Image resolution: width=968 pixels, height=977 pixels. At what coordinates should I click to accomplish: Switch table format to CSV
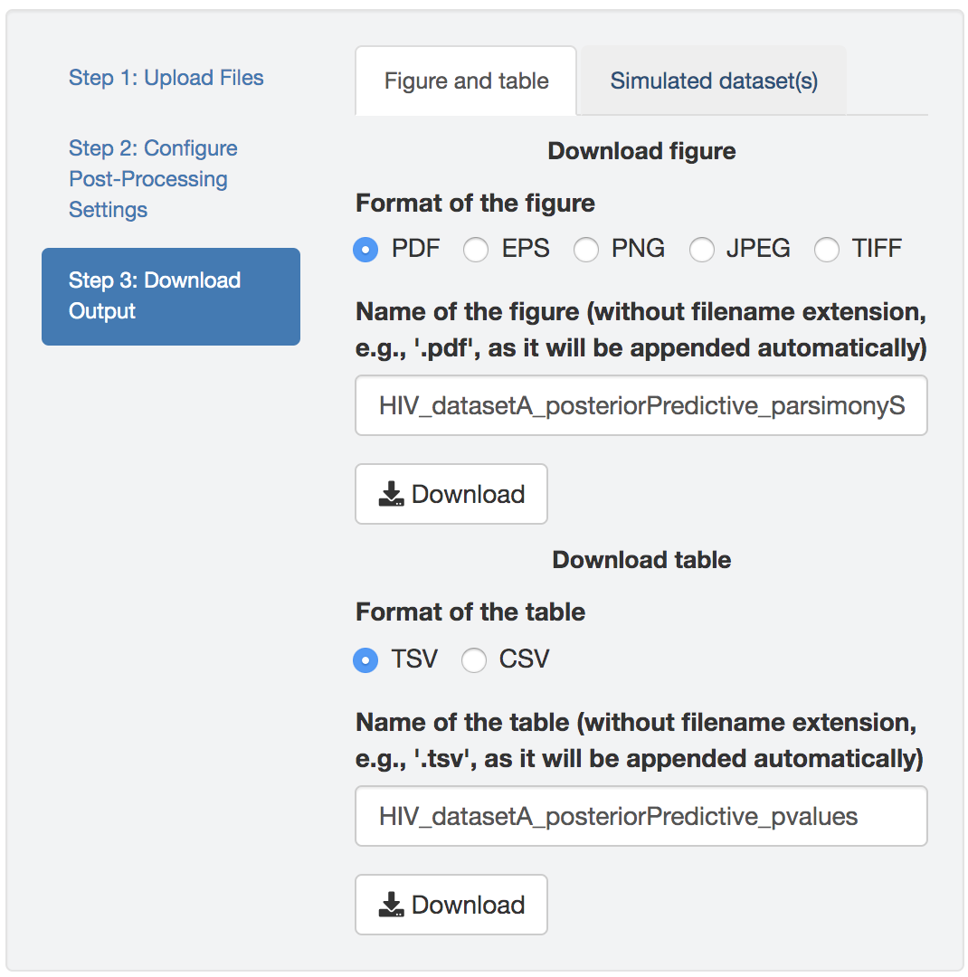tap(474, 660)
